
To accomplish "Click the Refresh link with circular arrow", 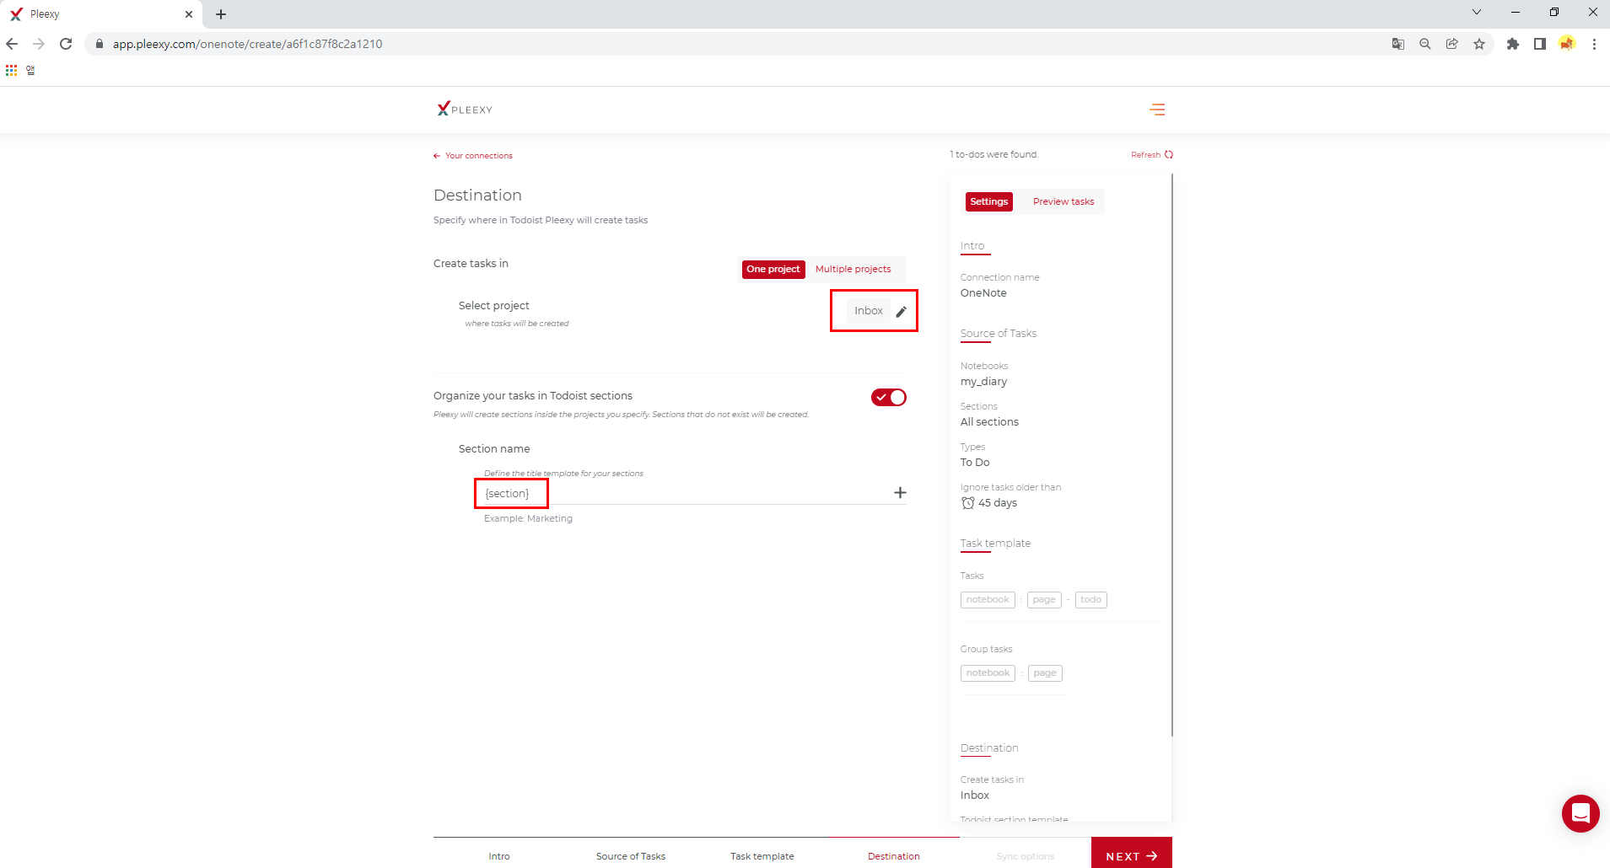I will tap(1152, 155).
